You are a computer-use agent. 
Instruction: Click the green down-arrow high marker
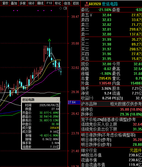(x=50, y=40)
